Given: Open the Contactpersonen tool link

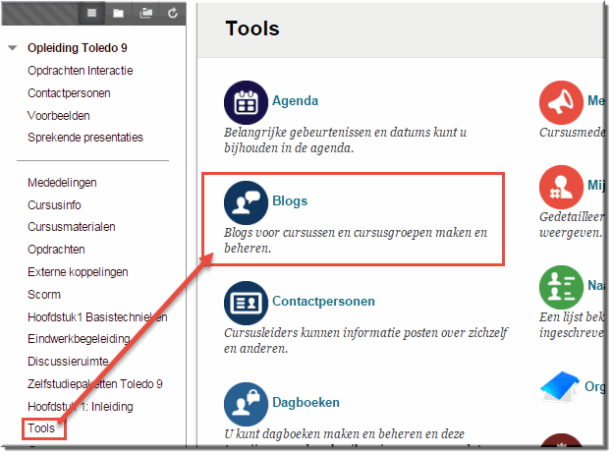Looking at the screenshot, I should 323,302.
